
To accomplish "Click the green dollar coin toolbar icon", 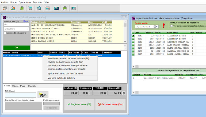I will click(x=22, y=8).
